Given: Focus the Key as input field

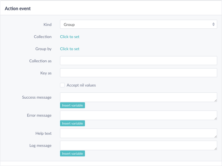Looking at the screenshot, I should (139, 73).
